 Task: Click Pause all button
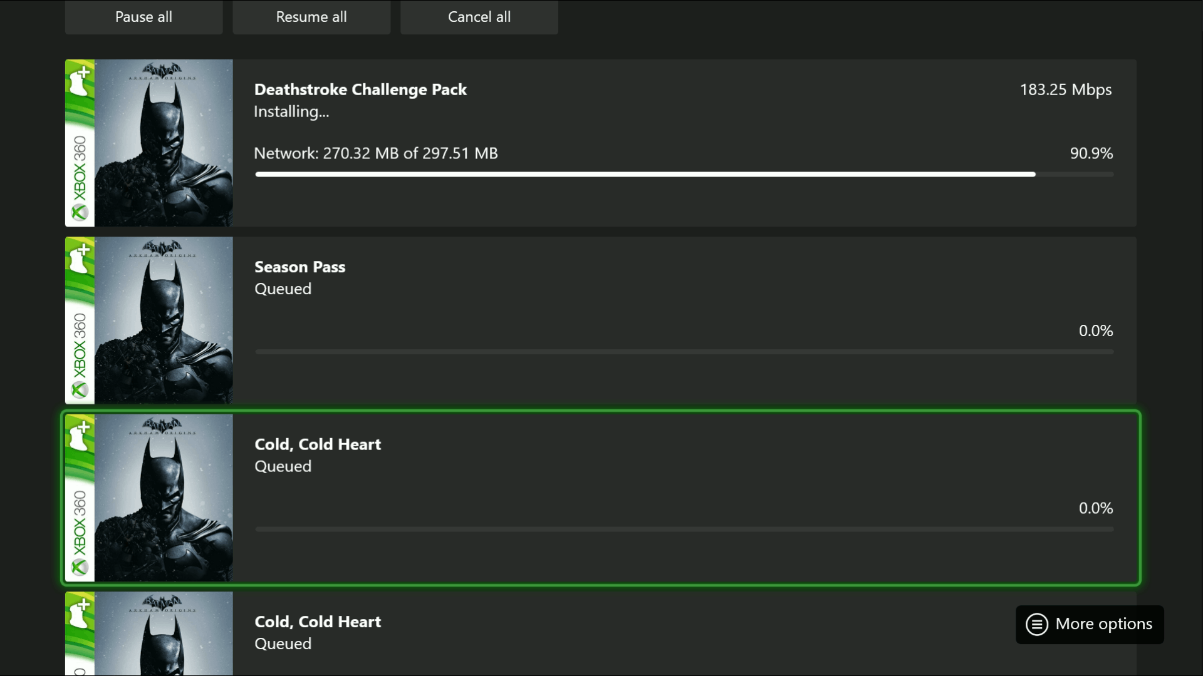tap(143, 16)
